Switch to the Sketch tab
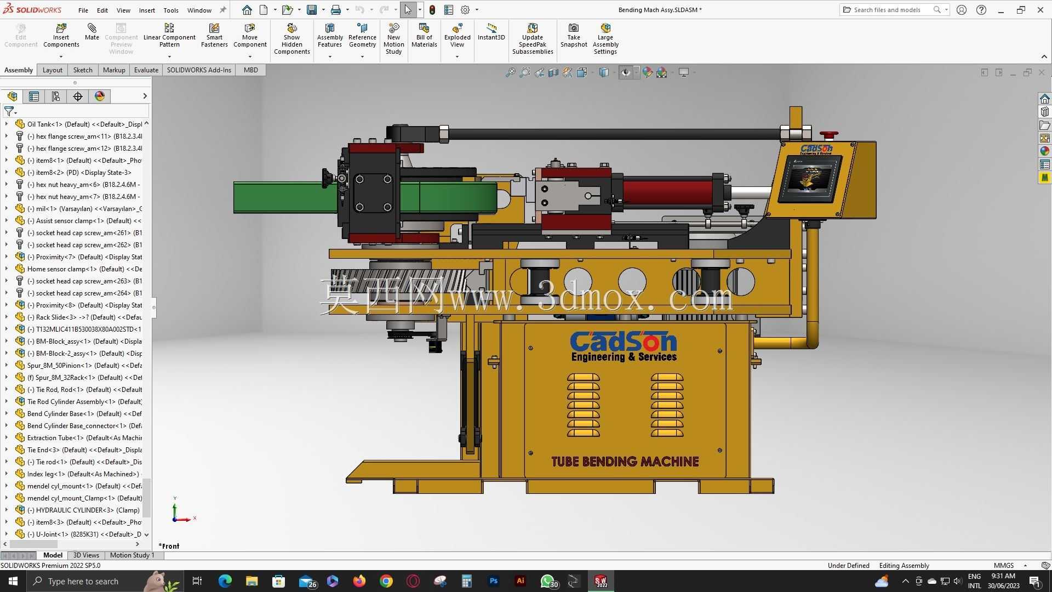1052x592 pixels. point(83,70)
